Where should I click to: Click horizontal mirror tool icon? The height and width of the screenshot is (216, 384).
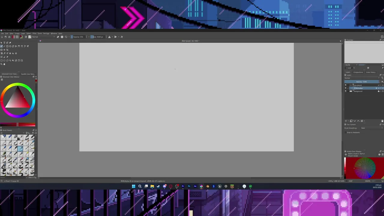[x=109, y=37]
